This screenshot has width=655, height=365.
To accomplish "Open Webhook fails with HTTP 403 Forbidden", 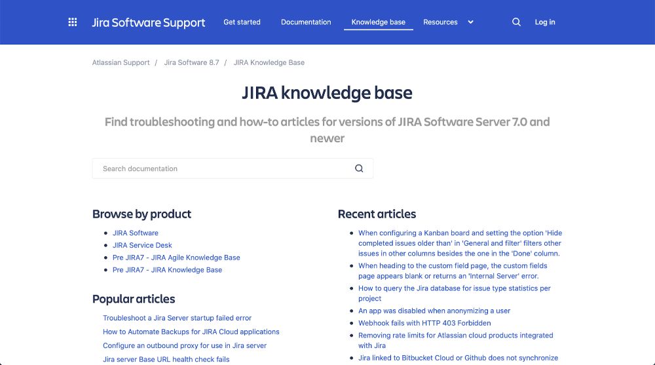I will click(x=424, y=323).
